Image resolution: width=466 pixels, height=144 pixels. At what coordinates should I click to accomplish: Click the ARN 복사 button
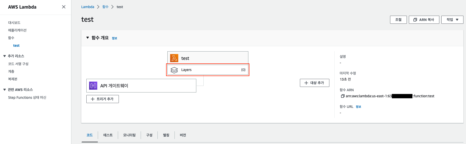424,20
